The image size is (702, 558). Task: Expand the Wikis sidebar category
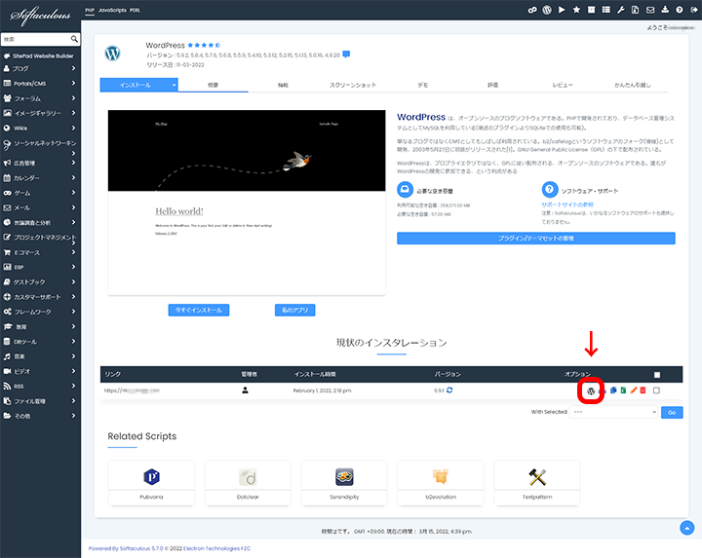click(x=39, y=128)
